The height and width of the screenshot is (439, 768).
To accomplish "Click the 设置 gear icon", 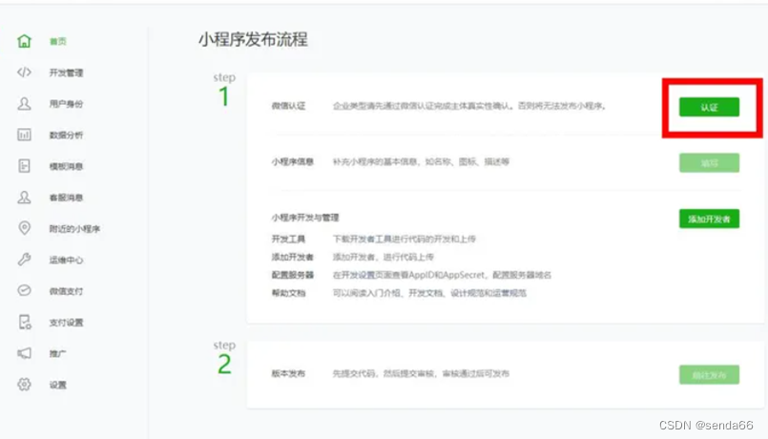I will pos(25,385).
